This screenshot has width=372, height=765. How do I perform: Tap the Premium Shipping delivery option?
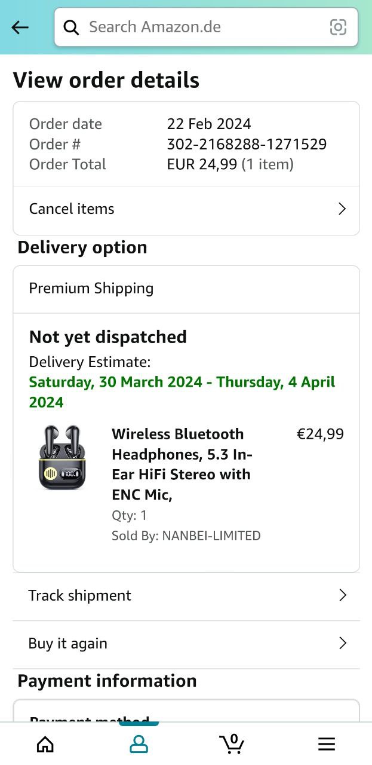91,288
